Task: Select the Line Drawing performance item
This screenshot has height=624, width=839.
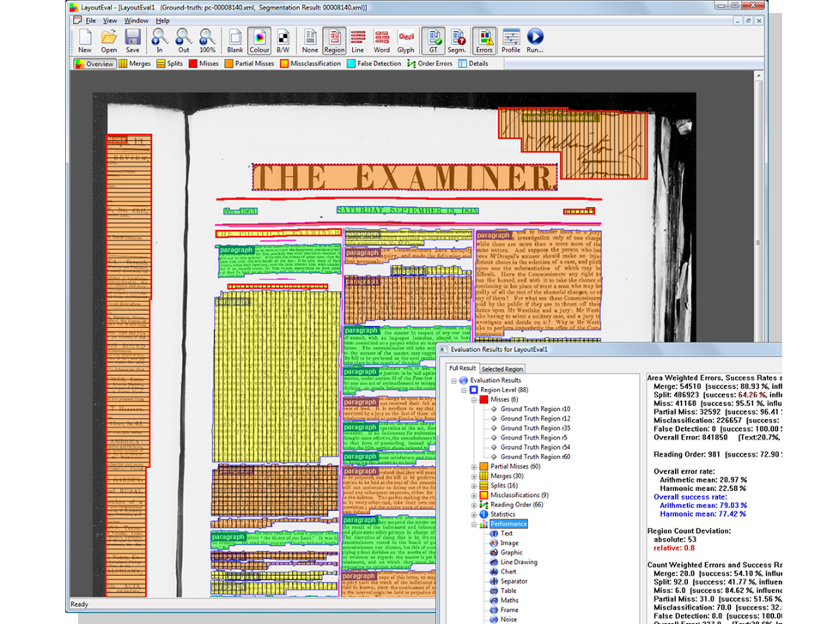Action: tap(519, 562)
